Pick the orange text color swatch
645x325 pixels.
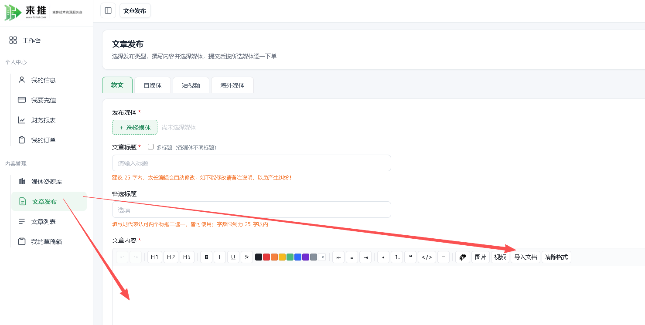(274, 257)
